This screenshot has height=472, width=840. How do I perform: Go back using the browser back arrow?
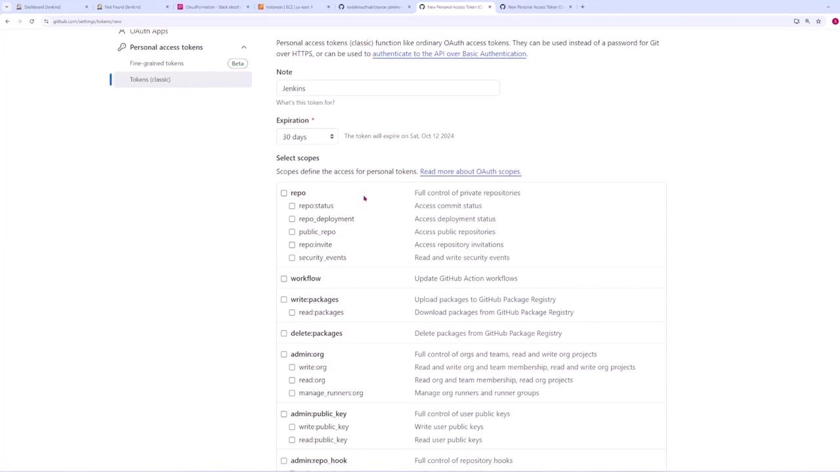(7, 21)
